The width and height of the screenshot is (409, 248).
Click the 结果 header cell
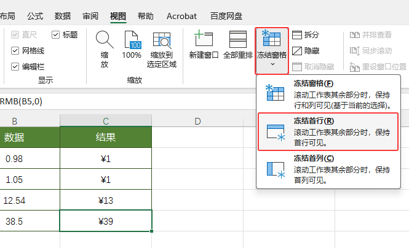[106, 137]
